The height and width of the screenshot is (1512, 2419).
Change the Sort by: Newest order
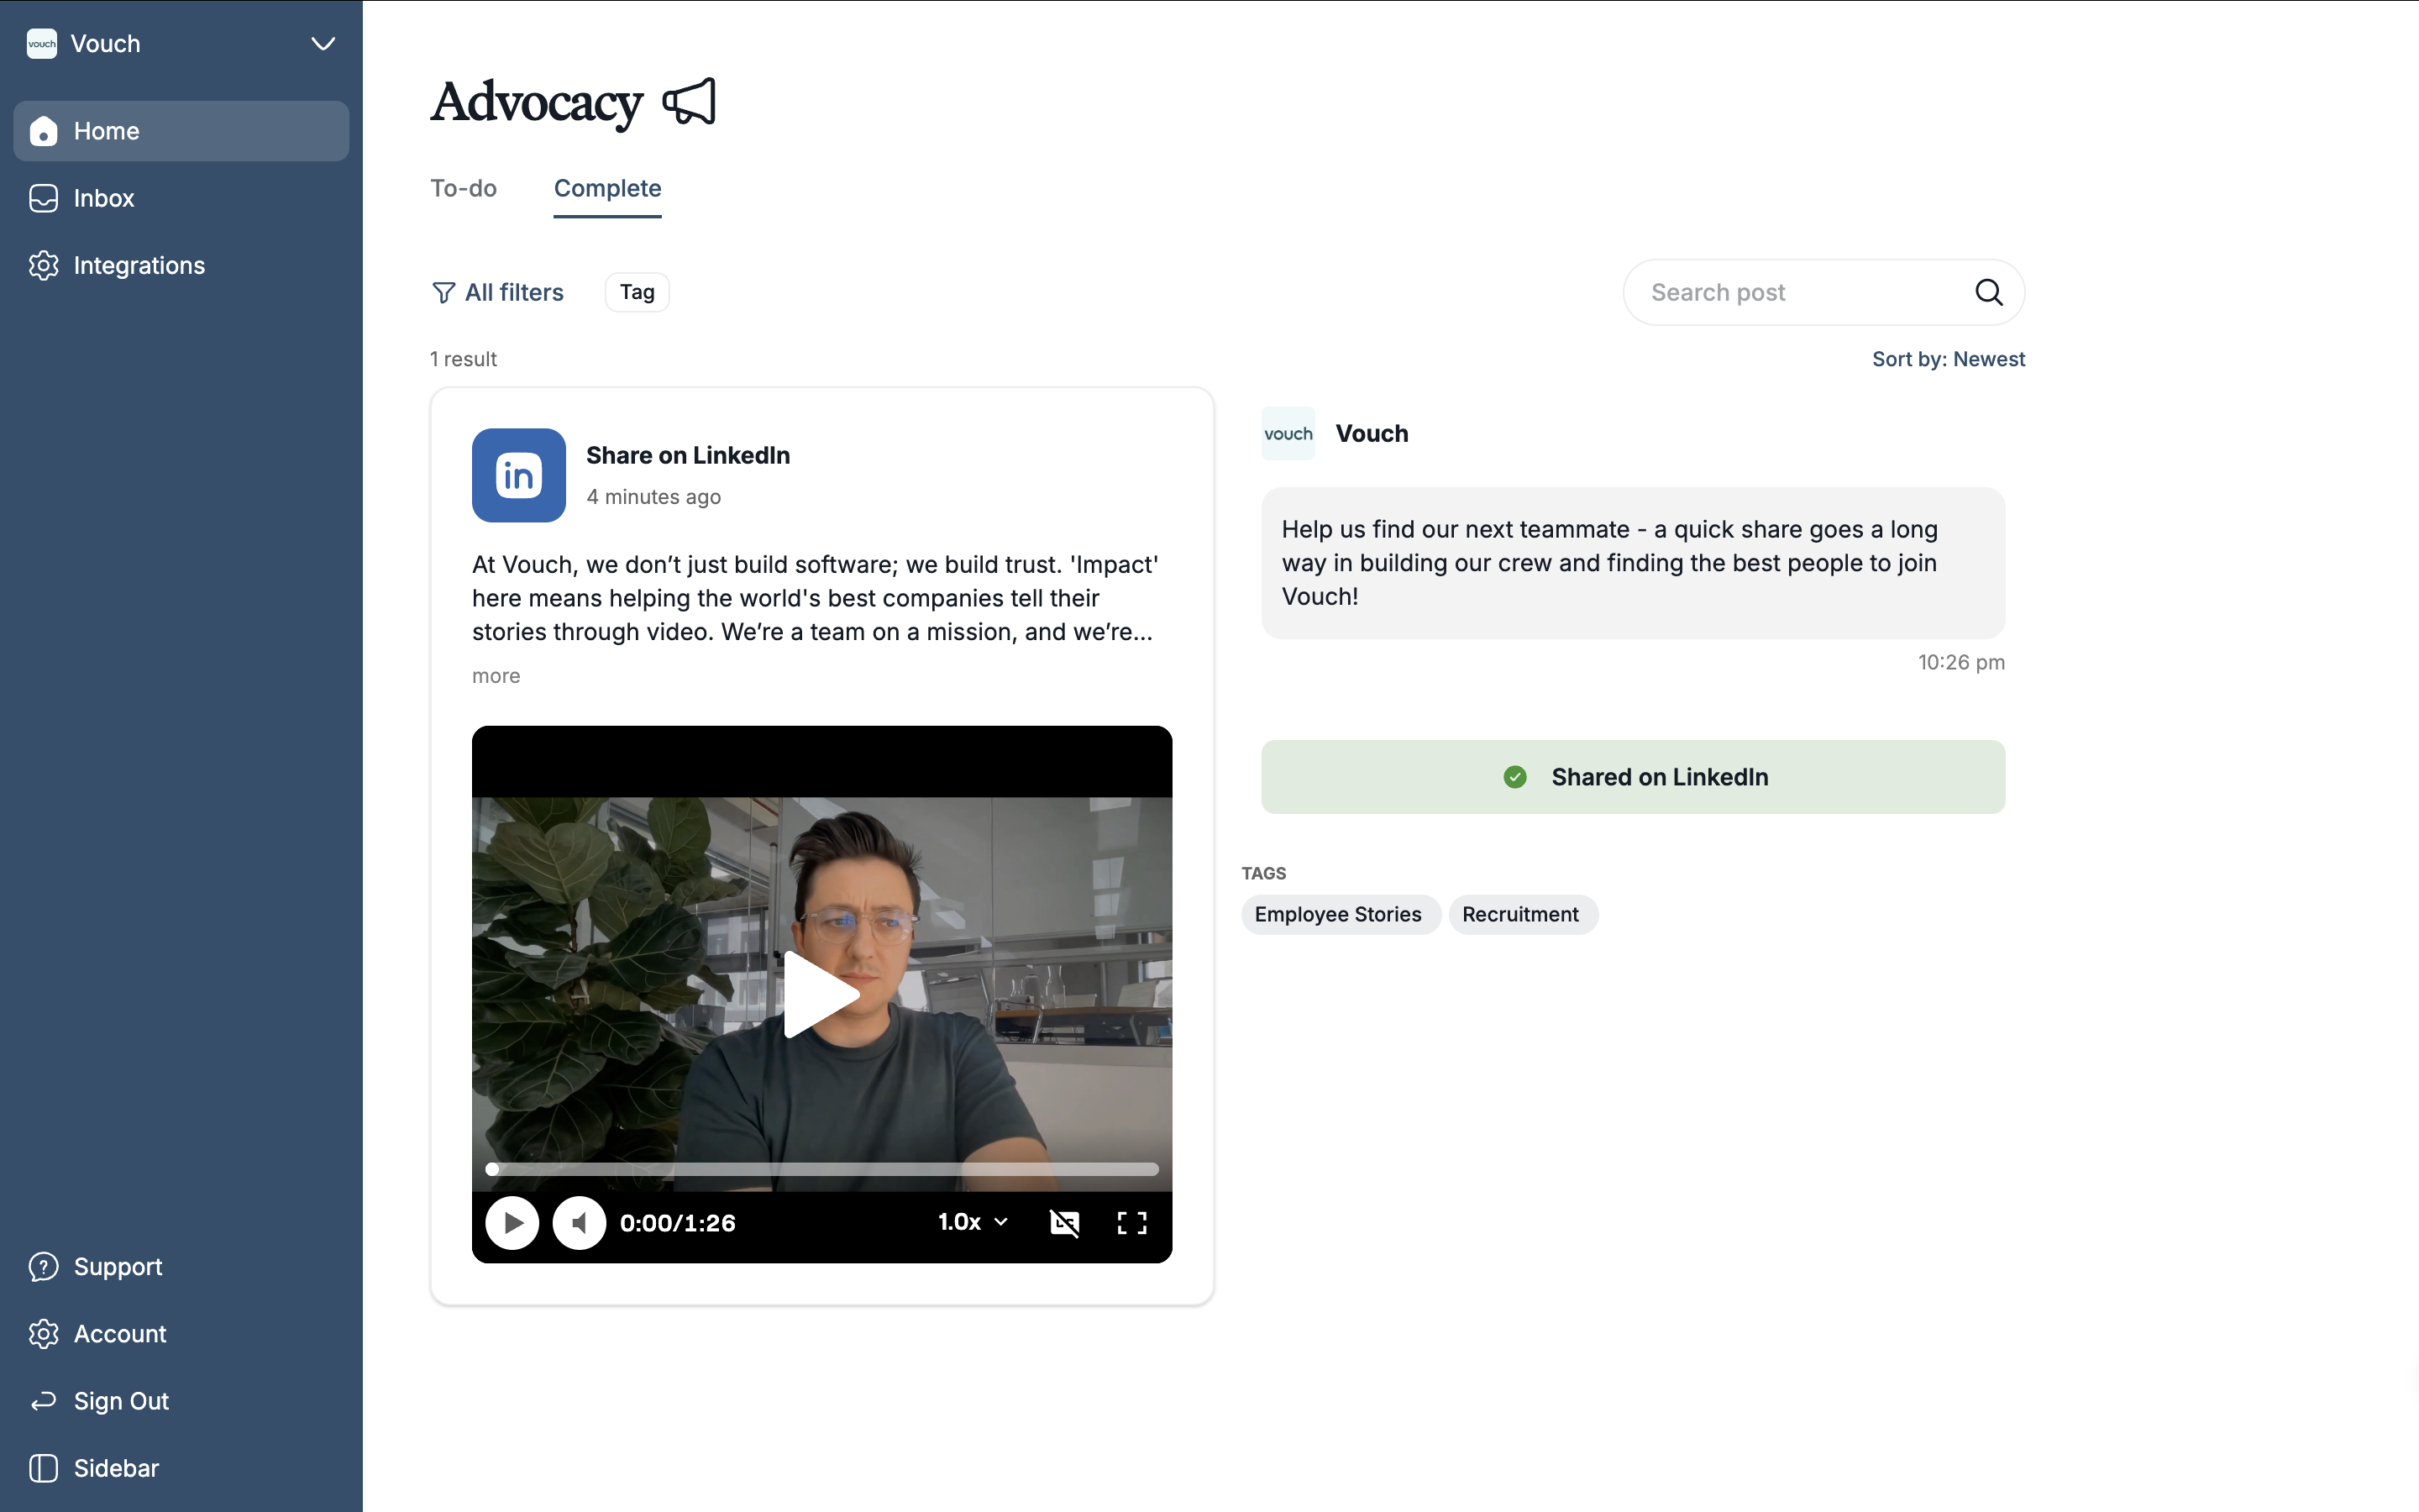coord(1947,359)
